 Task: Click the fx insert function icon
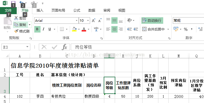pyautogui.click(x=64, y=47)
